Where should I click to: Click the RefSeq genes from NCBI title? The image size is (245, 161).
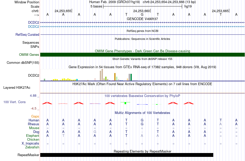click(x=142, y=31)
